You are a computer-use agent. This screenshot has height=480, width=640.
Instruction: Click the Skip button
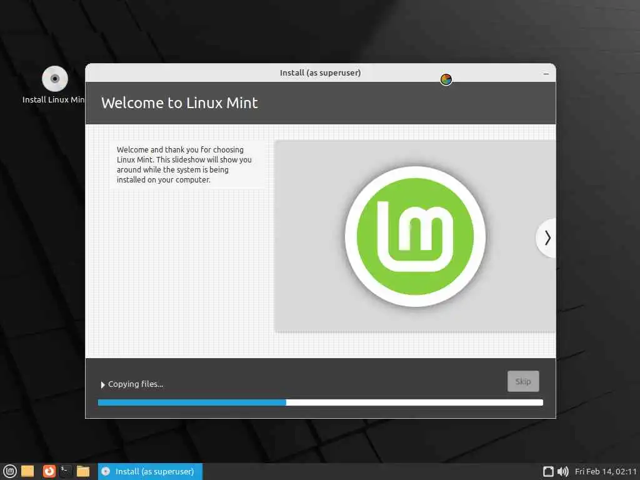click(523, 381)
